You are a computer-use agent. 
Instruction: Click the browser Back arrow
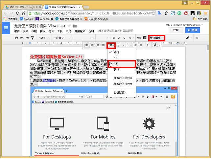click(x=6, y=13)
